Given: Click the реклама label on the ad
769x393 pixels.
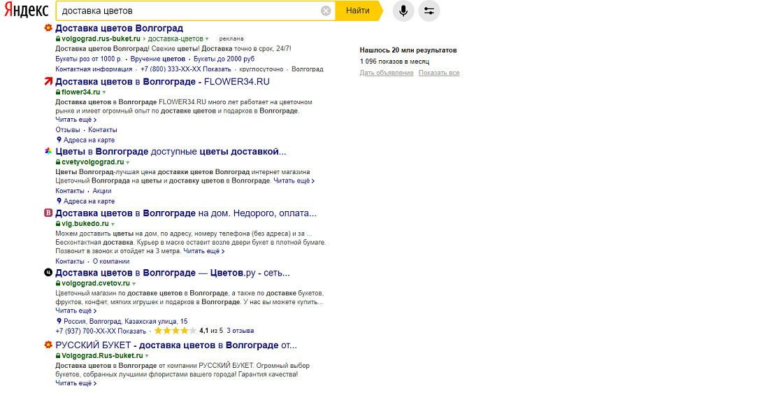Looking at the screenshot, I should pos(231,38).
